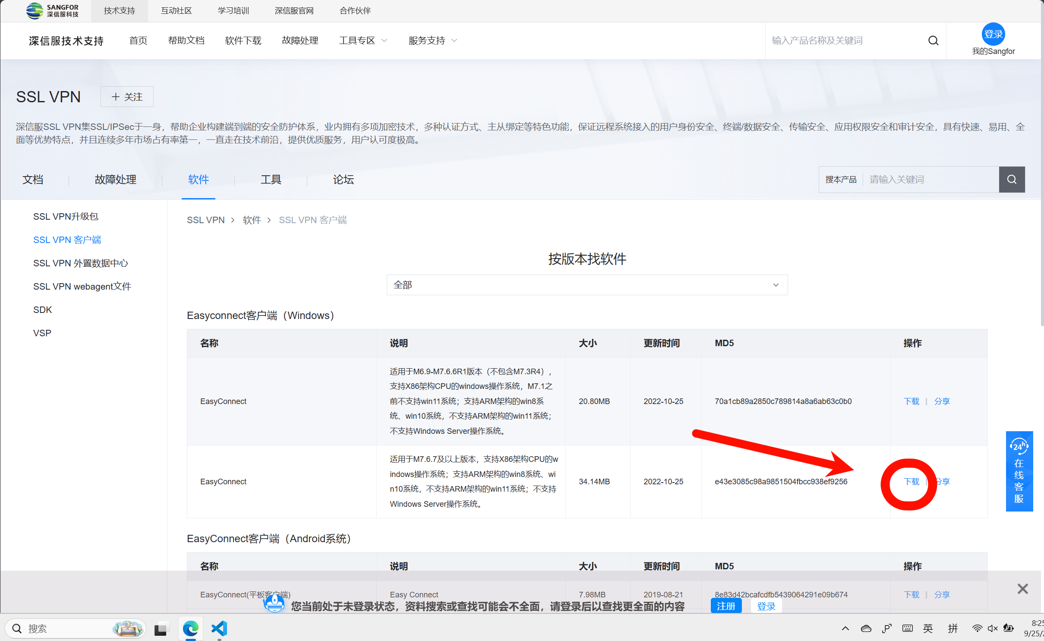Open Microsoft Edge from the taskbar
Image resolution: width=1044 pixels, height=641 pixels.
click(190, 628)
